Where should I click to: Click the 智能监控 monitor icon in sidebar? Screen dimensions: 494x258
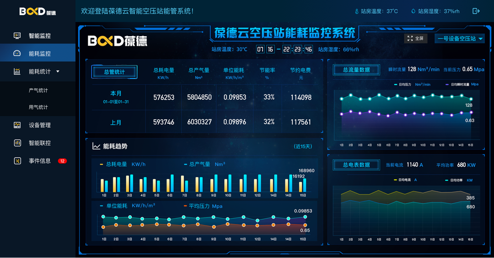(17, 36)
